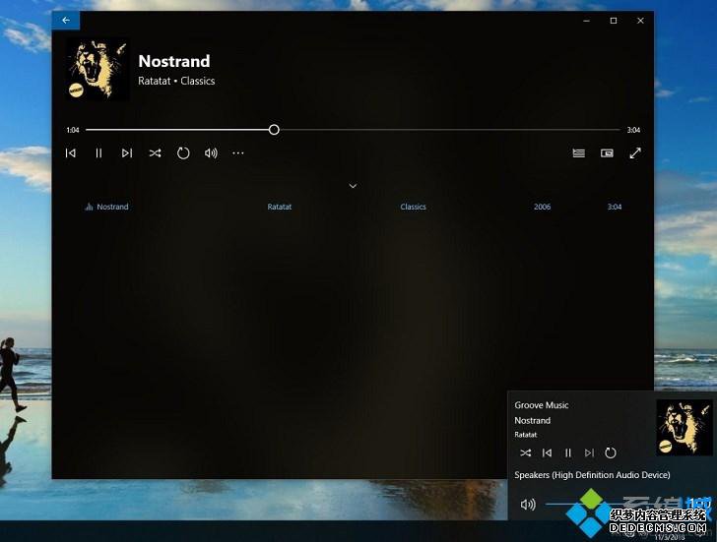Select the Nostrand track in the queue
This screenshot has height=542, width=717.
(x=112, y=207)
